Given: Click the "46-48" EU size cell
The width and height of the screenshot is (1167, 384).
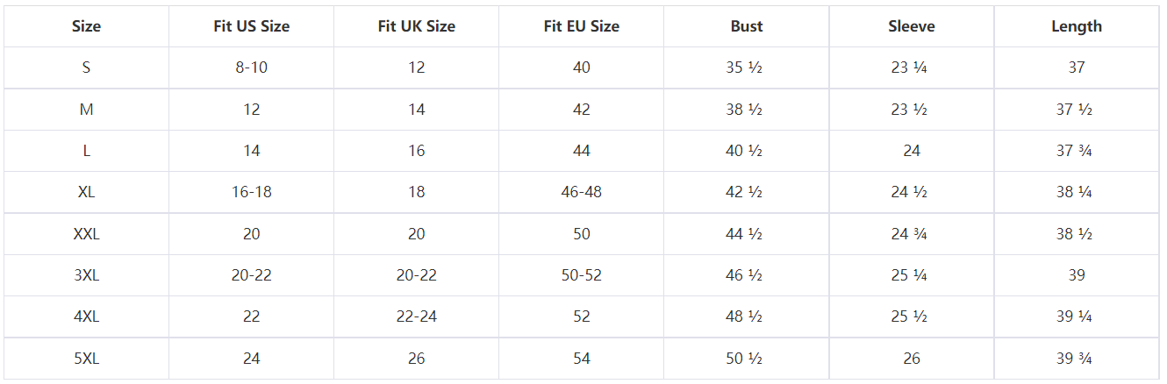Looking at the screenshot, I should 581,192.
